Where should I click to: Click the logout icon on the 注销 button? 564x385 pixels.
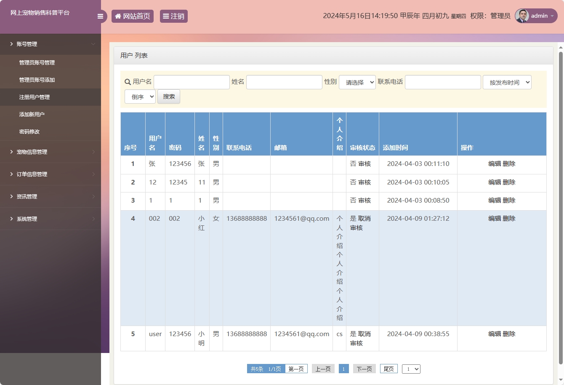[166, 16]
